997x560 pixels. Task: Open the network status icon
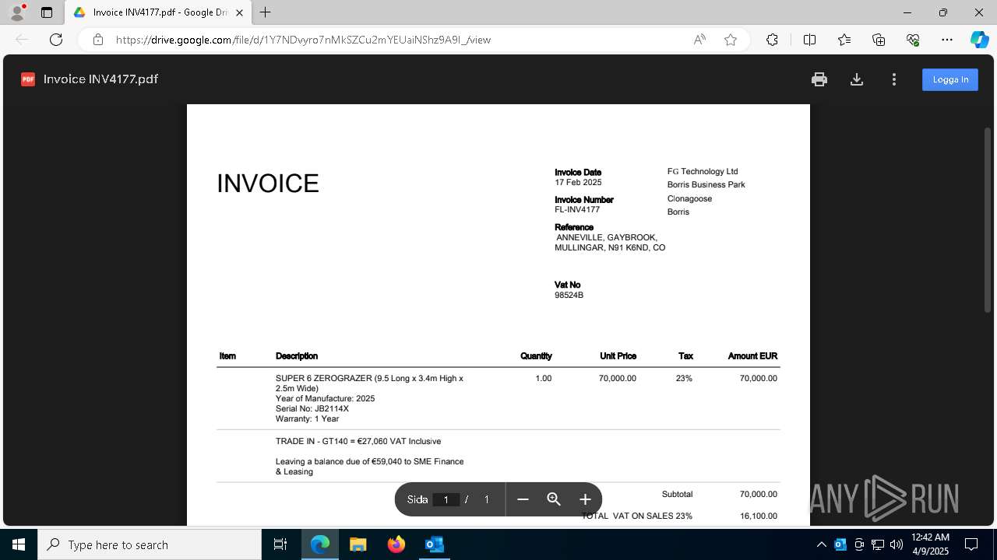pyautogui.click(x=877, y=544)
